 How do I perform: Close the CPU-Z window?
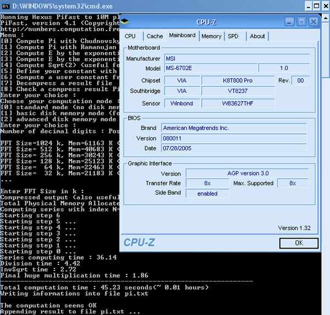click(x=313, y=22)
